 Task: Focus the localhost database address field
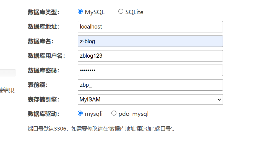150,27
